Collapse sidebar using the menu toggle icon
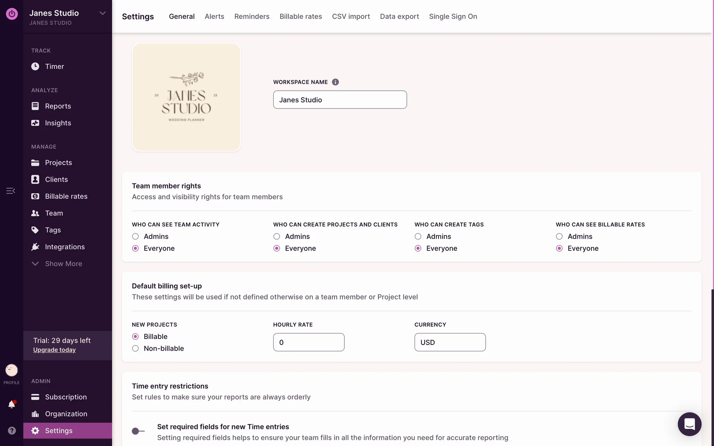This screenshot has height=446, width=714. coord(11,191)
